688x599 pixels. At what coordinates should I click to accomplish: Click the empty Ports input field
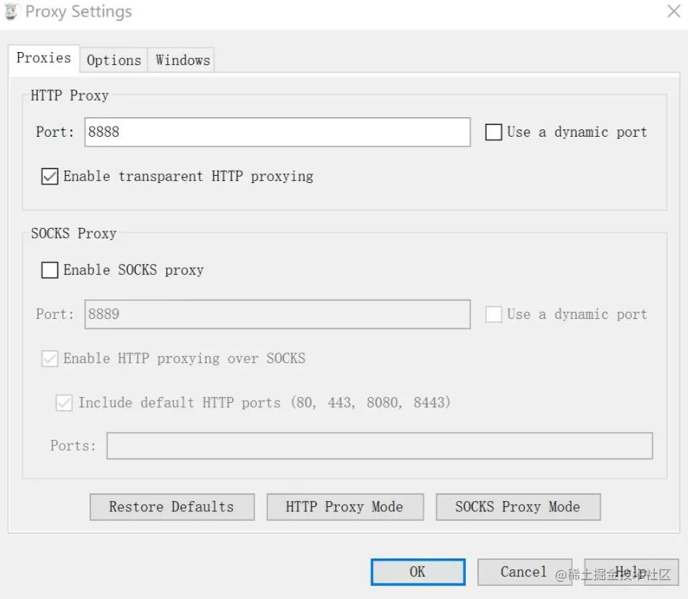[380, 446]
